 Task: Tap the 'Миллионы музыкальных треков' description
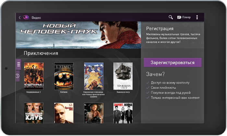tap(173, 38)
